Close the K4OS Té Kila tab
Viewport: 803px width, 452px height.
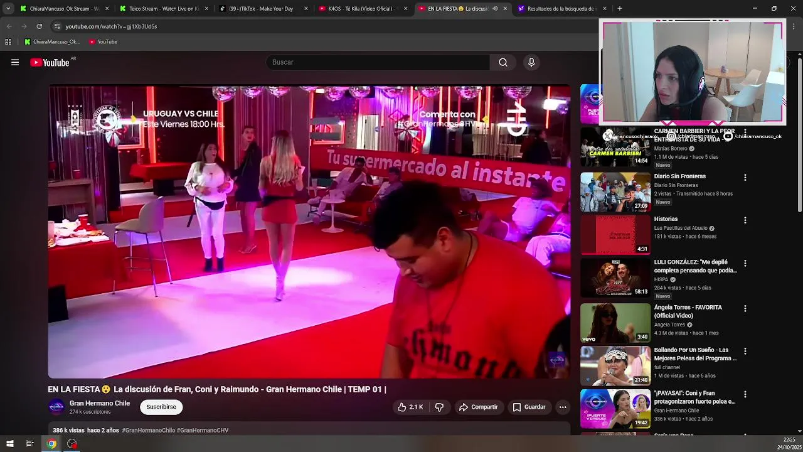405,9
